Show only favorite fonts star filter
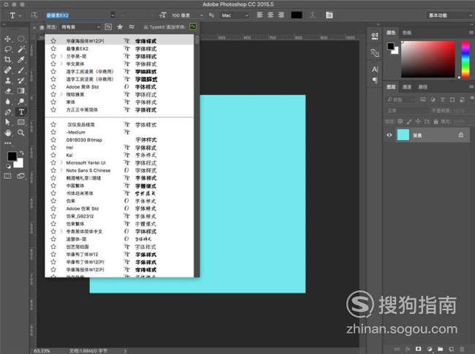The image size is (475, 354). point(120,27)
